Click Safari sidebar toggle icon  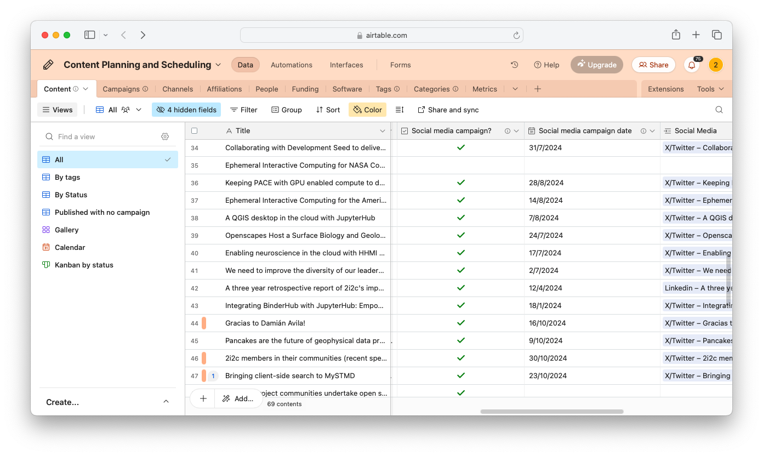(89, 35)
